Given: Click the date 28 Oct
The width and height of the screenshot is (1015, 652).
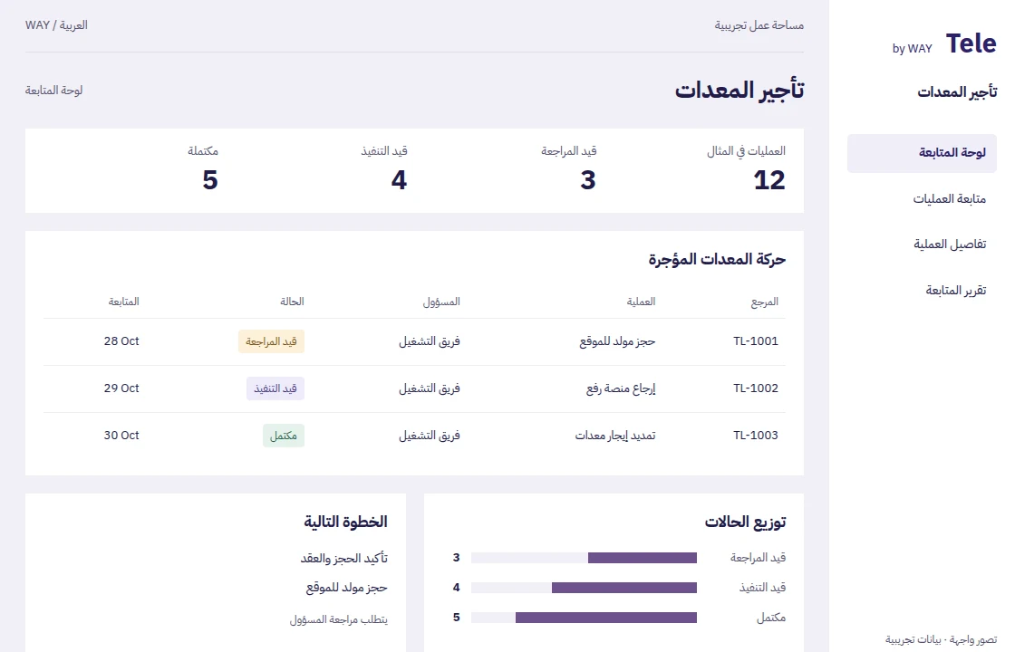Looking at the screenshot, I should [121, 341].
